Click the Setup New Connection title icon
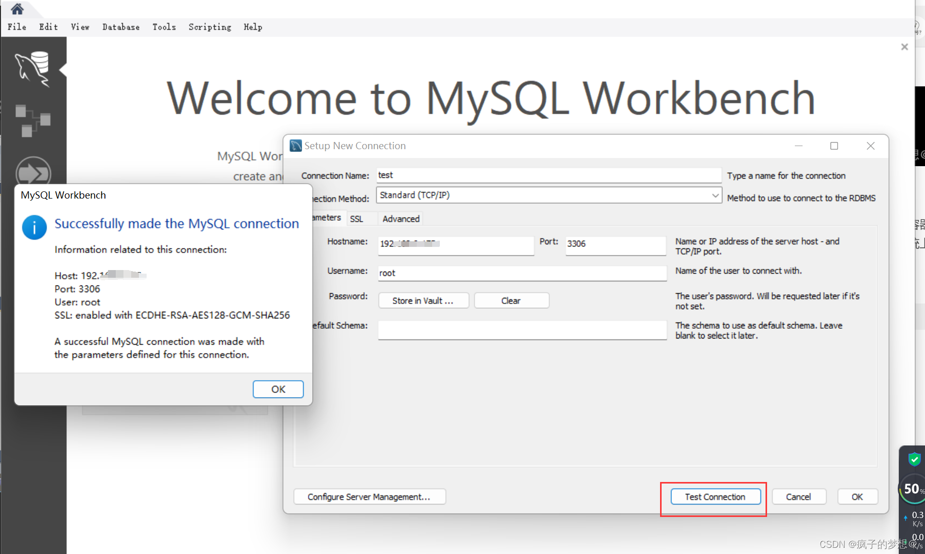The image size is (925, 554). [x=296, y=146]
